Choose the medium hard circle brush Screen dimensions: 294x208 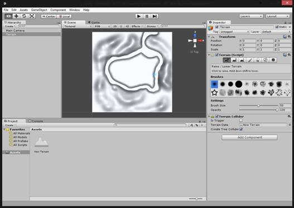pos(230,84)
